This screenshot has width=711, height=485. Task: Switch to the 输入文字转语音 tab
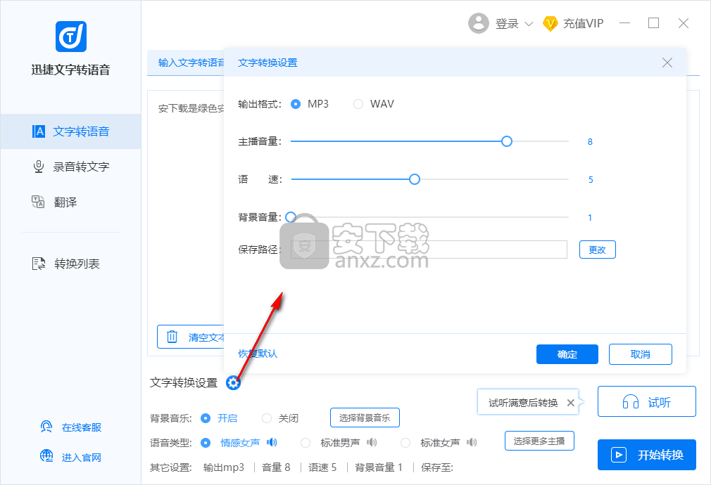coord(191,63)
